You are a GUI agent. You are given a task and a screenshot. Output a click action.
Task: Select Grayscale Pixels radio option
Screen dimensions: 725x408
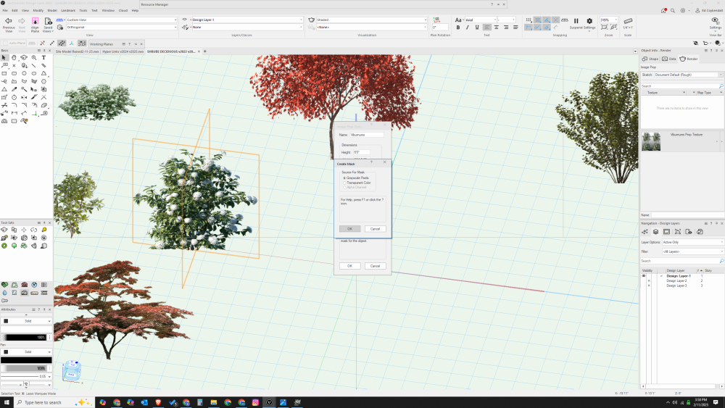click(x=344, y=178)
